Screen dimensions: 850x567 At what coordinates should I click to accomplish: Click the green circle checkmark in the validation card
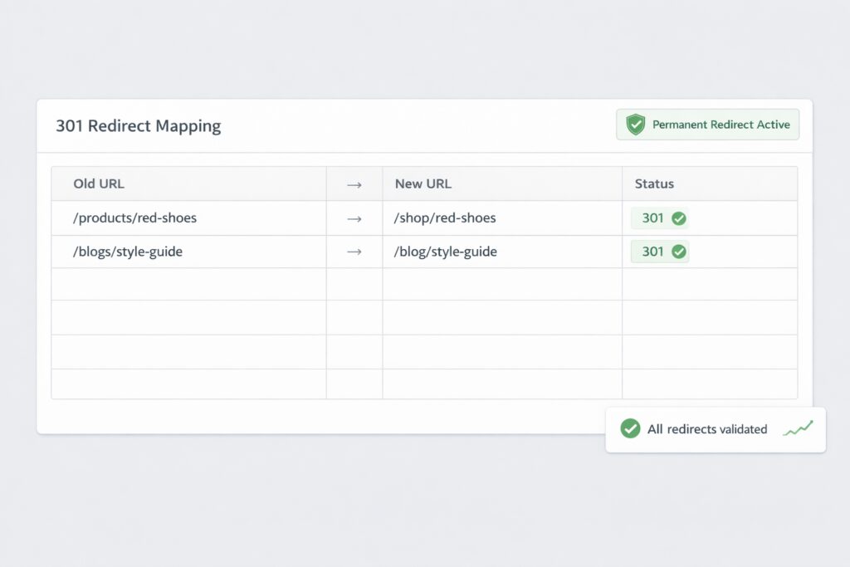[x=630, y=428]
